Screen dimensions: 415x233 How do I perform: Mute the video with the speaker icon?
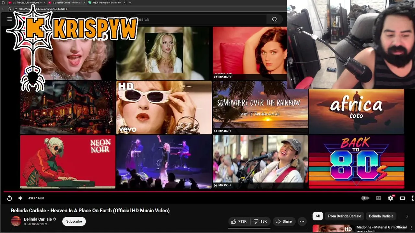point(20,198)
